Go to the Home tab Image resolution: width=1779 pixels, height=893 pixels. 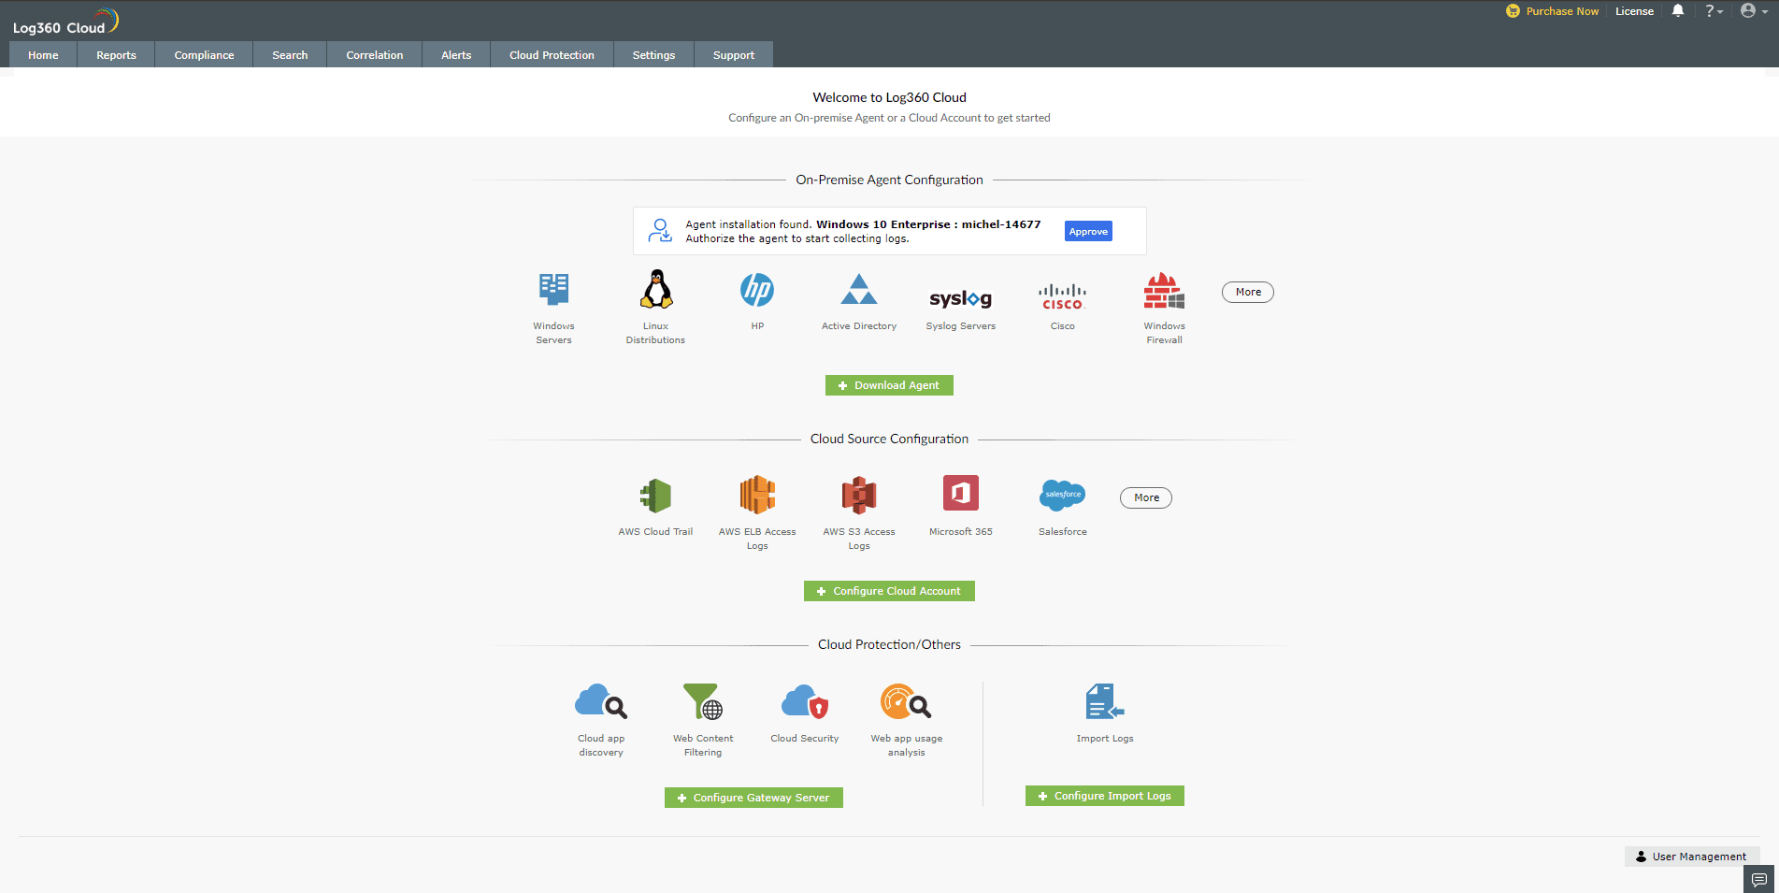click(x=43, y=55)
